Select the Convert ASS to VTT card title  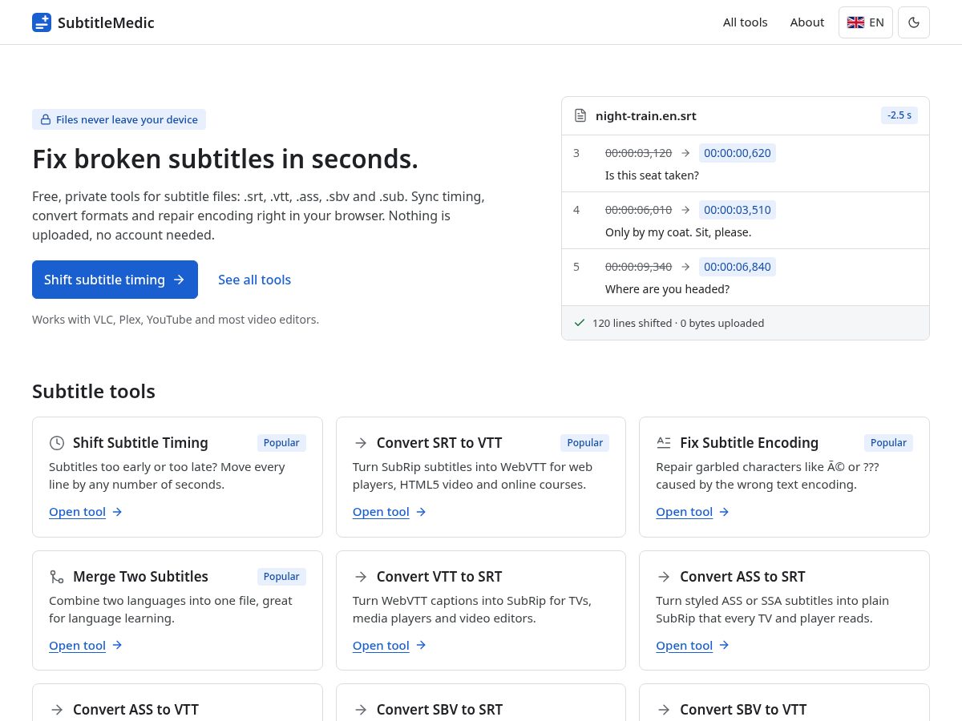135,710
